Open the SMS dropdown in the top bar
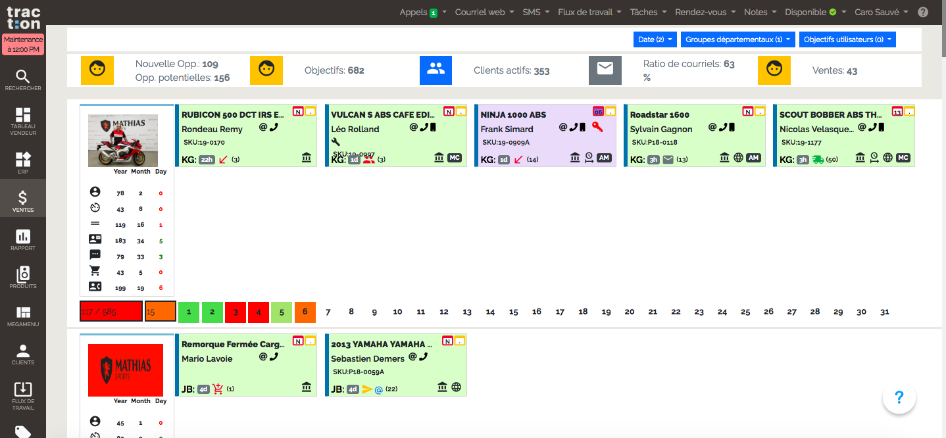The width and height of the screenshot is (946, 438). point(535,12)
